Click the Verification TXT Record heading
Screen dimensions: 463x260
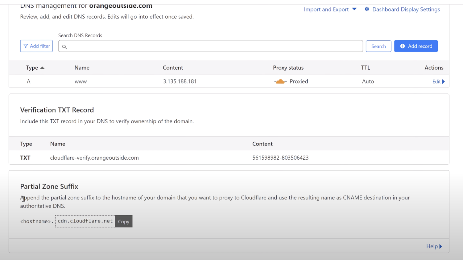pyautogui.click(x=57, y=110)
